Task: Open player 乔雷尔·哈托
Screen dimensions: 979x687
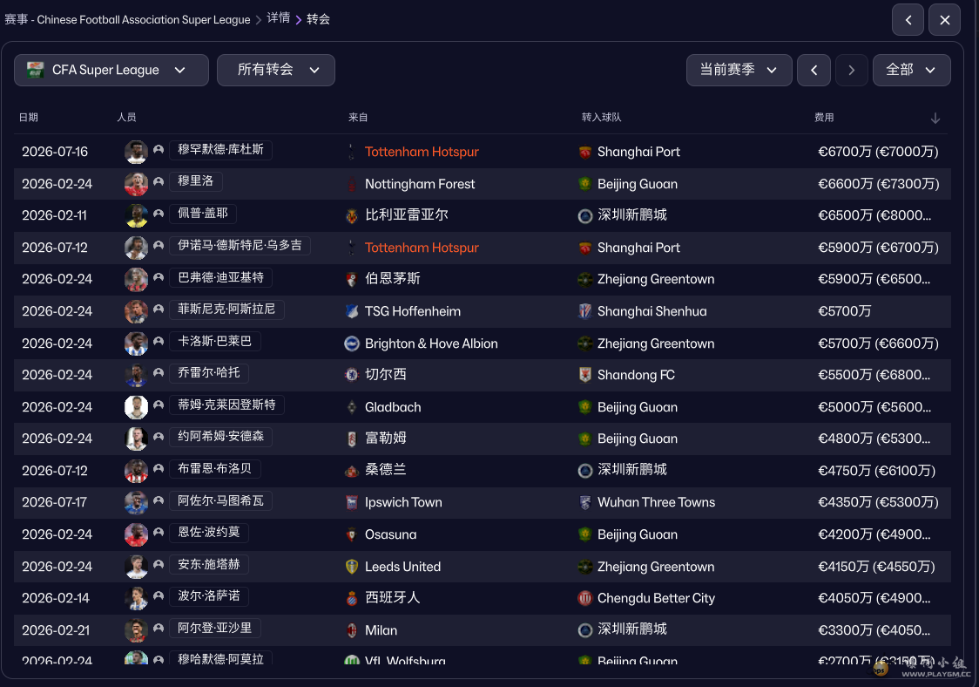Action: coord(208,373)
